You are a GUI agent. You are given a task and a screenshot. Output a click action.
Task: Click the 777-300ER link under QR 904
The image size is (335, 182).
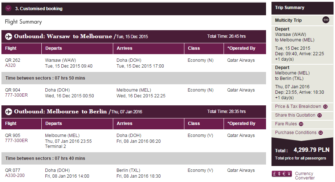[16, 95]
